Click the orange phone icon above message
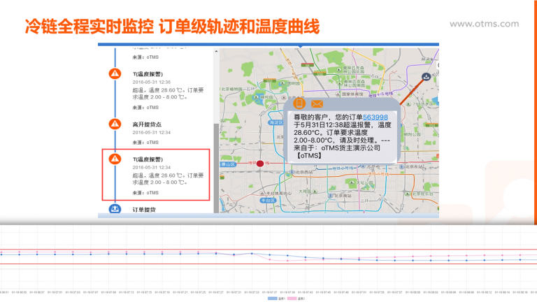This screenshot has width=537, height=302. point(300,103)
